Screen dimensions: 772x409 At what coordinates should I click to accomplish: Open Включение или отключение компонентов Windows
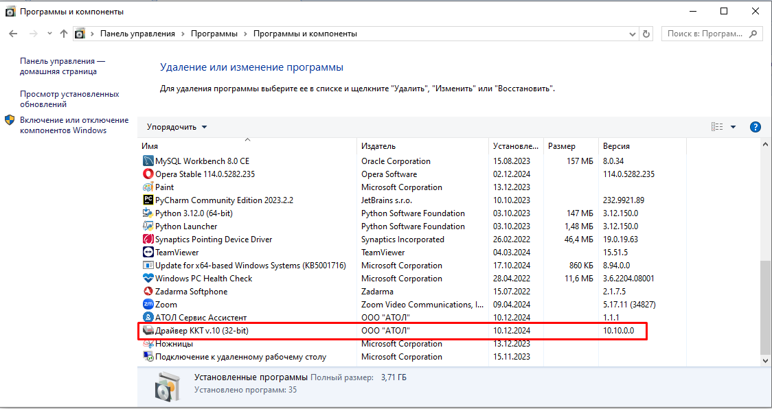(x=73, y=125)
